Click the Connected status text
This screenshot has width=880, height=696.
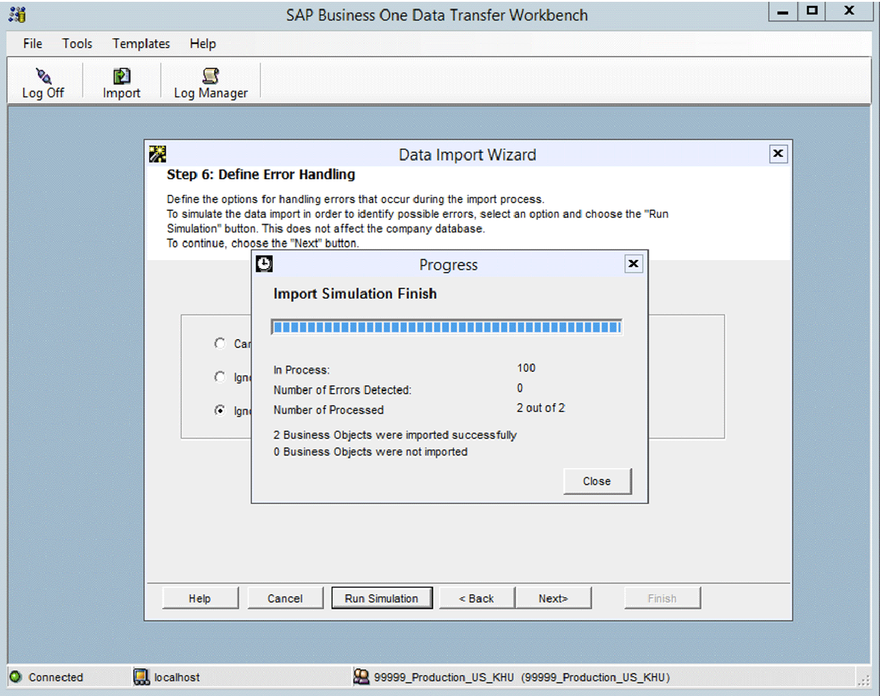tap(56, 677)
